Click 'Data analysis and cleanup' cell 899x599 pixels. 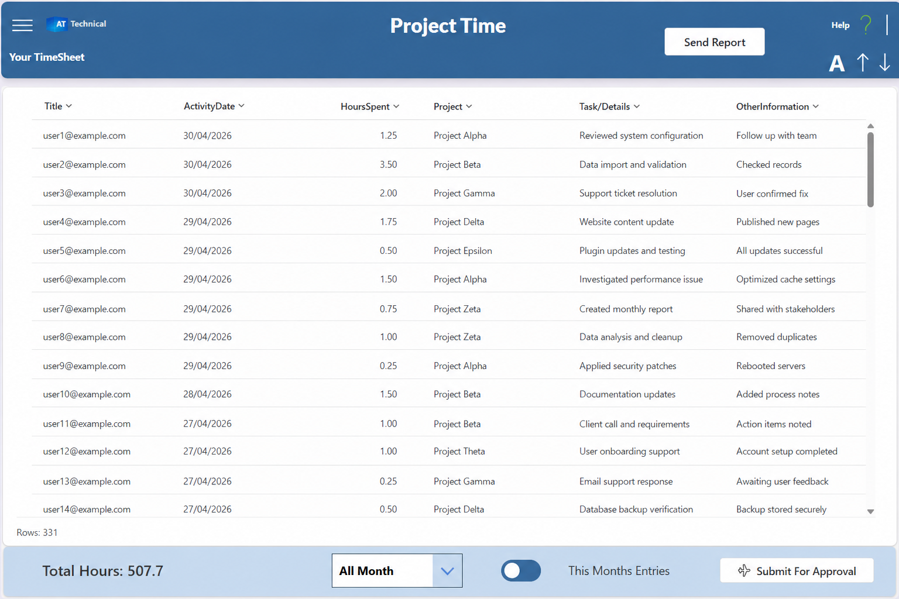click(631, 337)
